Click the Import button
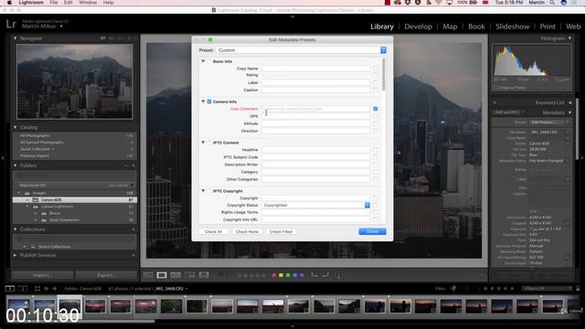Image resolution: width=585 pixels, height=329 pixels. click(x=43, y=275)
